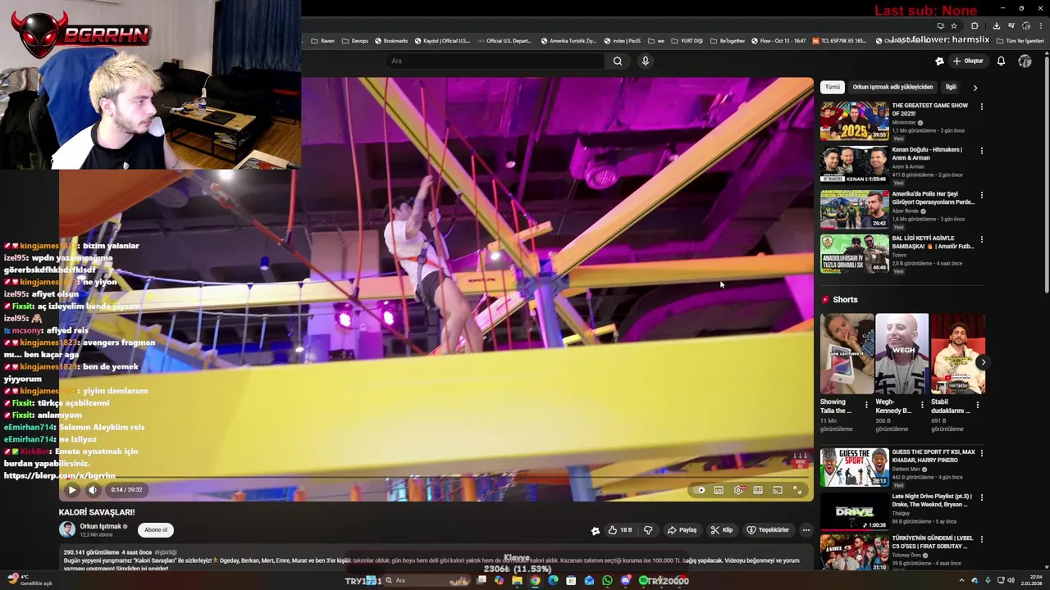Create a clip with the Klip button
The height and width of the screenshot is (590, 1050).
[722, 530]
